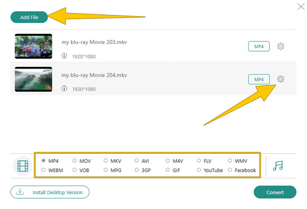Start conversion with the Convert button
The height and width of the screenshot is (209, 307).
(x=275, y=192)
